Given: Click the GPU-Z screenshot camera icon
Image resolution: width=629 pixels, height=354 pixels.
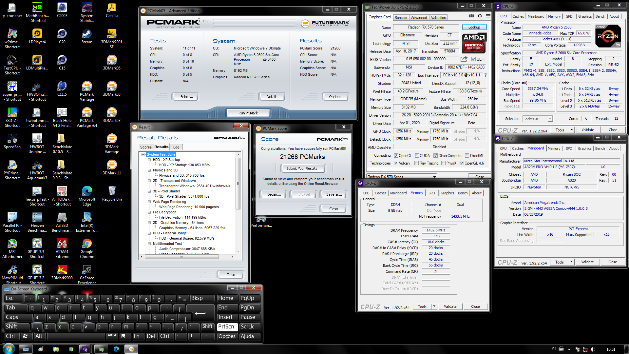Looking at the screenshot, I should pyautogui.click(x=471, y=16).
